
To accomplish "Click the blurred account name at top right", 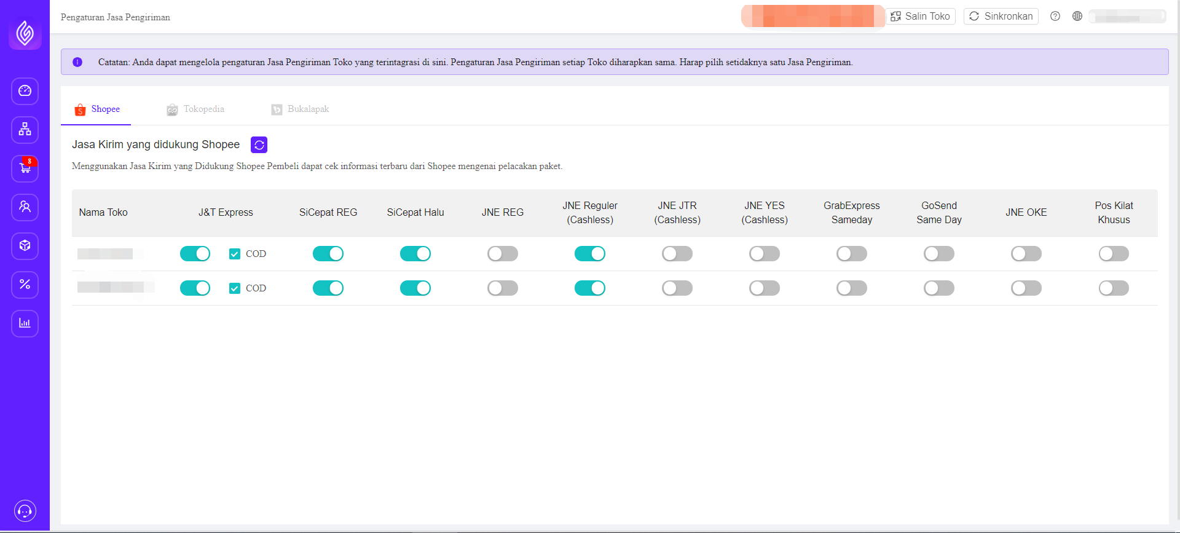I will coord(1127,17).
